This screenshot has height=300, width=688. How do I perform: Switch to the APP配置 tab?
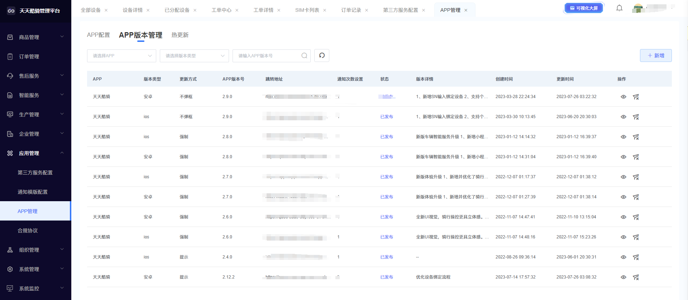99,35
